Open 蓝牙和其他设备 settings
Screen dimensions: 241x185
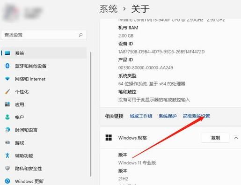(x=44, y=66)
